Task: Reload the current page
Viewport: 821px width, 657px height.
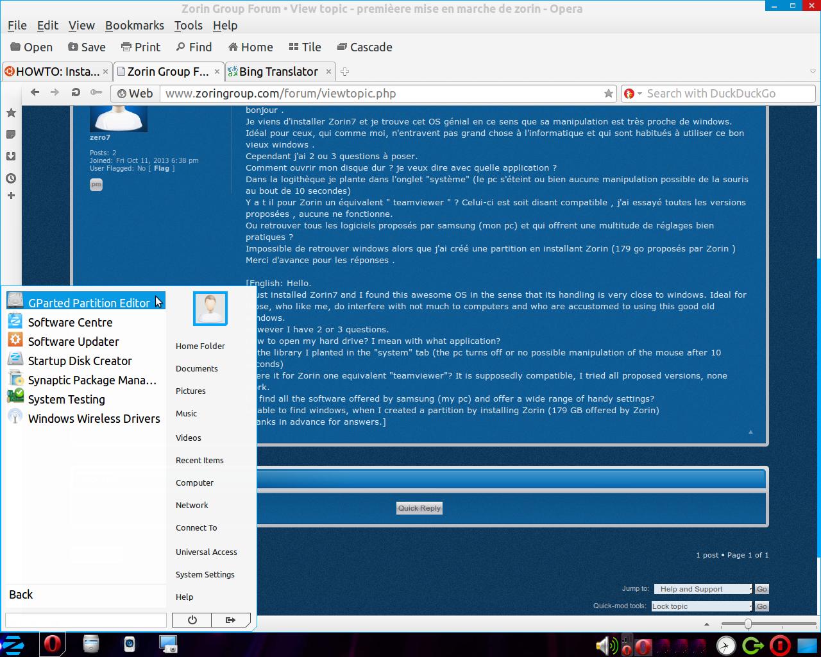Action: [76, 93]
